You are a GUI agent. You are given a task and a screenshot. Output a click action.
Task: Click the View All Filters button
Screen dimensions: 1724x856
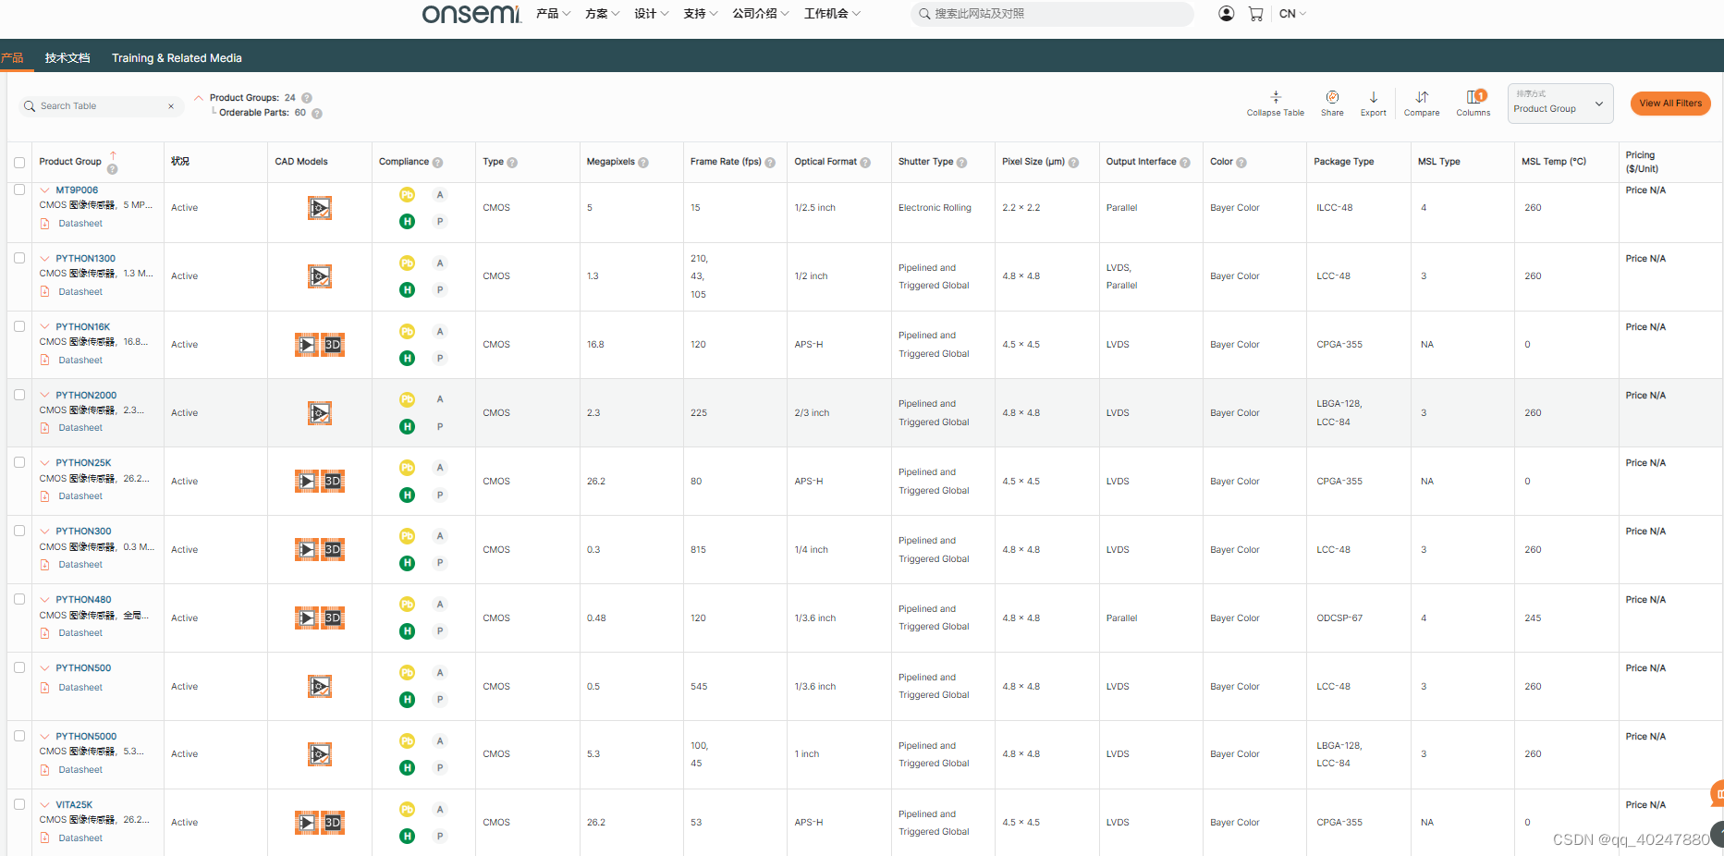(x=1670, y=104)
